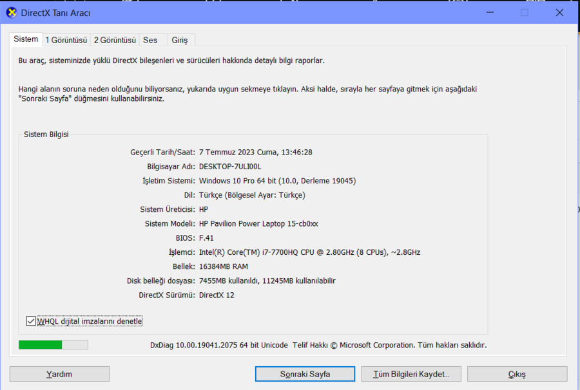580x390 pixels.
Task: Switch to the Sistem tab
Action: point(26,39)
